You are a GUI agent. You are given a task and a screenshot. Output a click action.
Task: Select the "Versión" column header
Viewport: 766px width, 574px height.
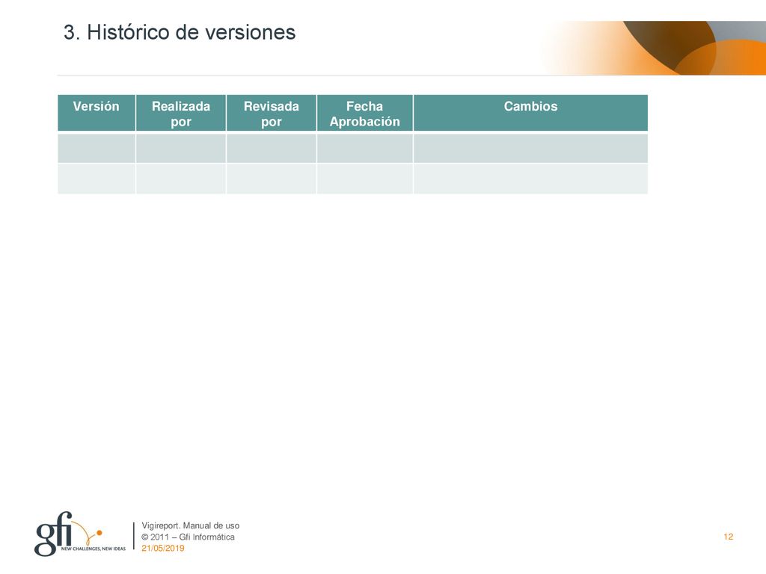point(96,113)
